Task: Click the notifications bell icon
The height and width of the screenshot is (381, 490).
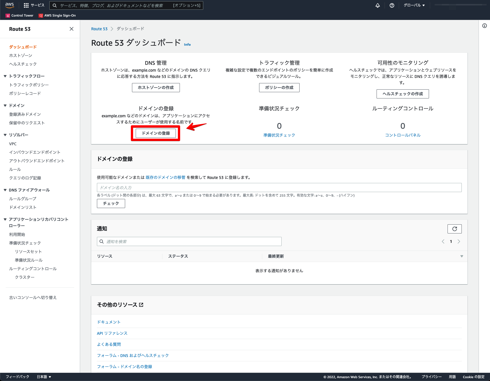Action: [378, 5]
